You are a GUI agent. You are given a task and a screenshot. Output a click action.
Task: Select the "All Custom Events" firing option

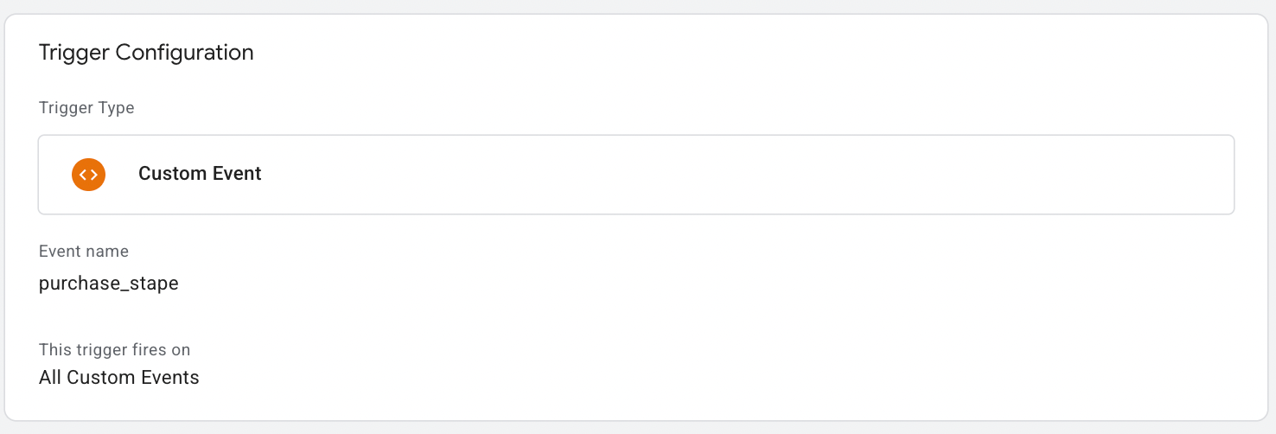(119, 378)
